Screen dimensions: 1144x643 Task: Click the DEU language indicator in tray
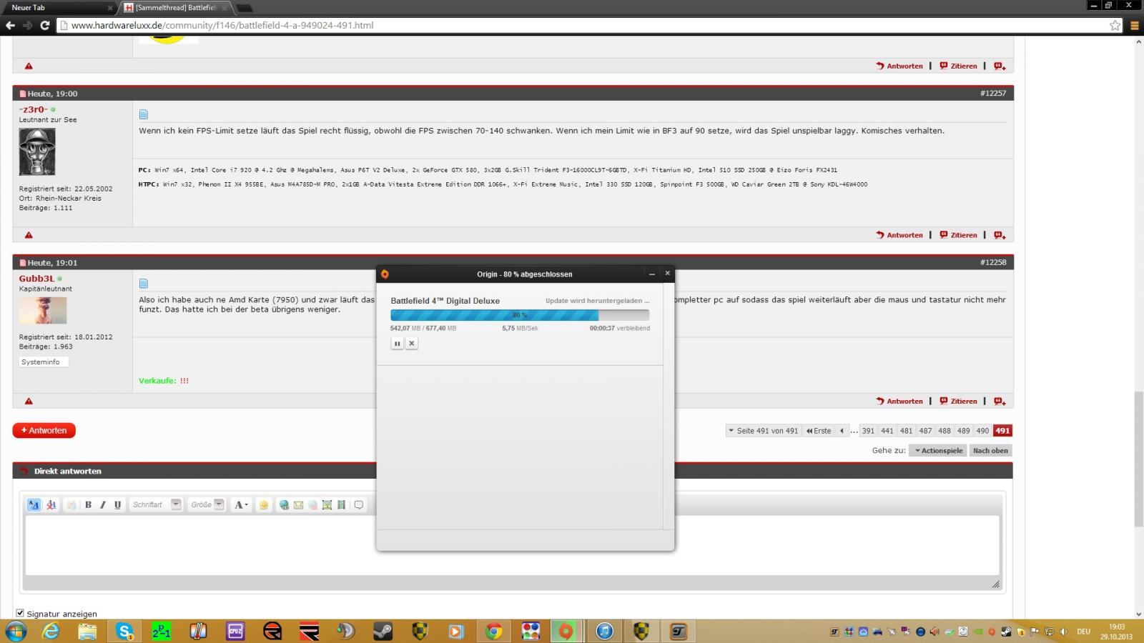(1084, 632)
